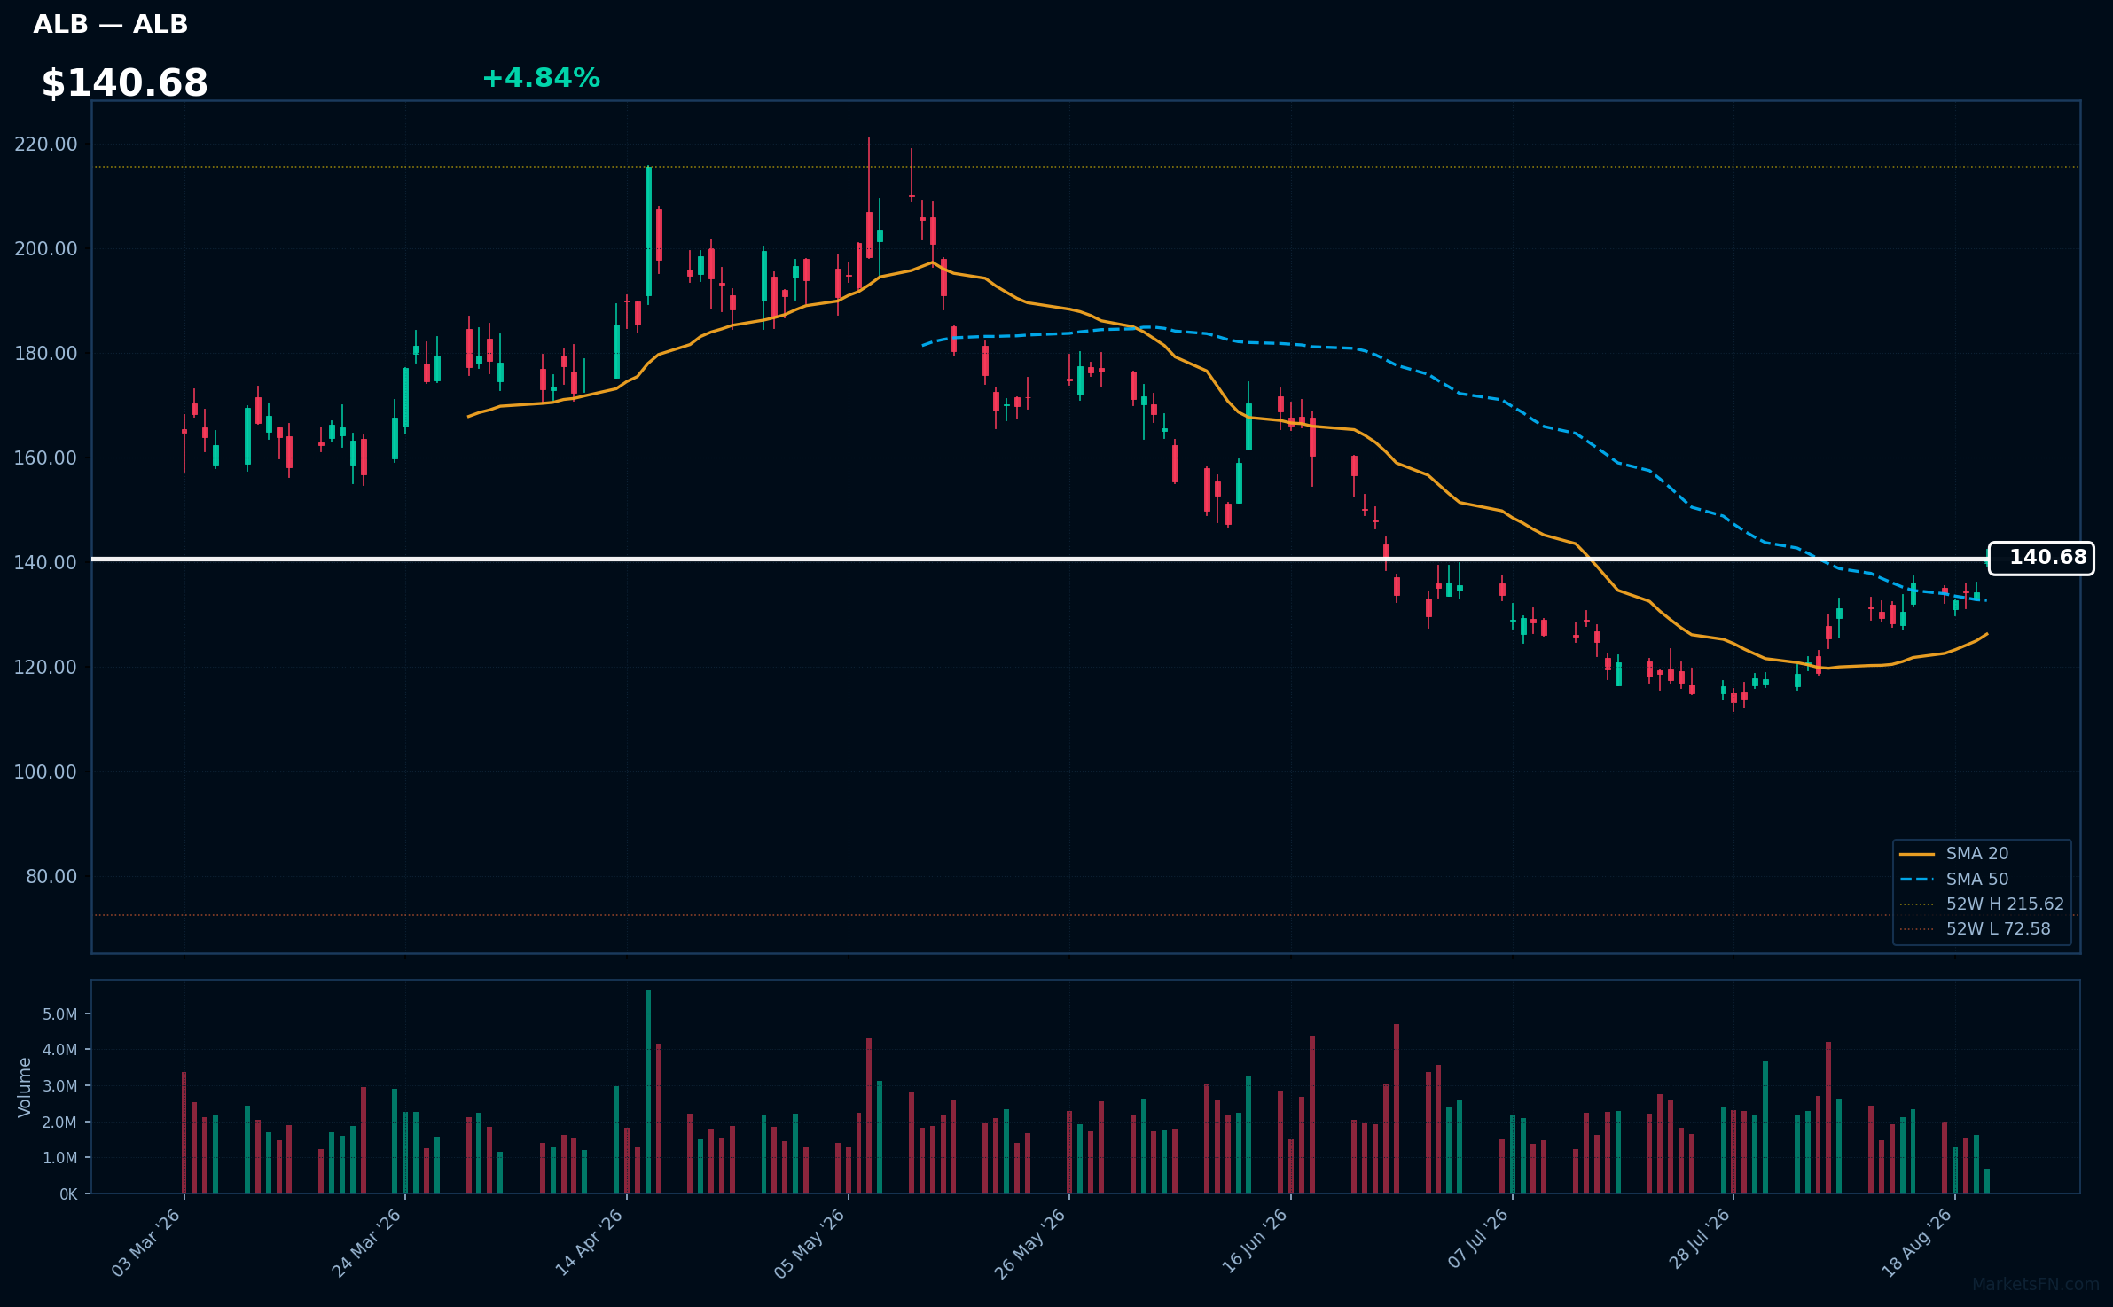Click the 220.00 price axis label

coord(46,145)
